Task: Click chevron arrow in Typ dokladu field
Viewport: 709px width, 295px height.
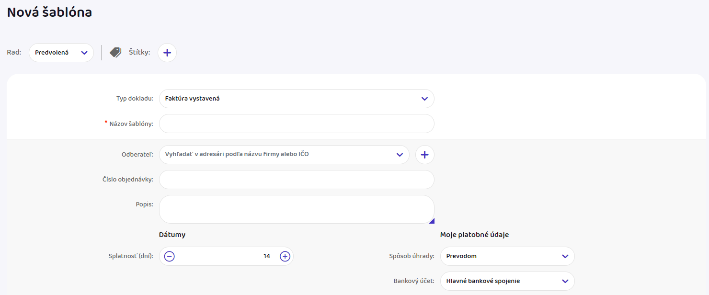Action: pos(424,99)
